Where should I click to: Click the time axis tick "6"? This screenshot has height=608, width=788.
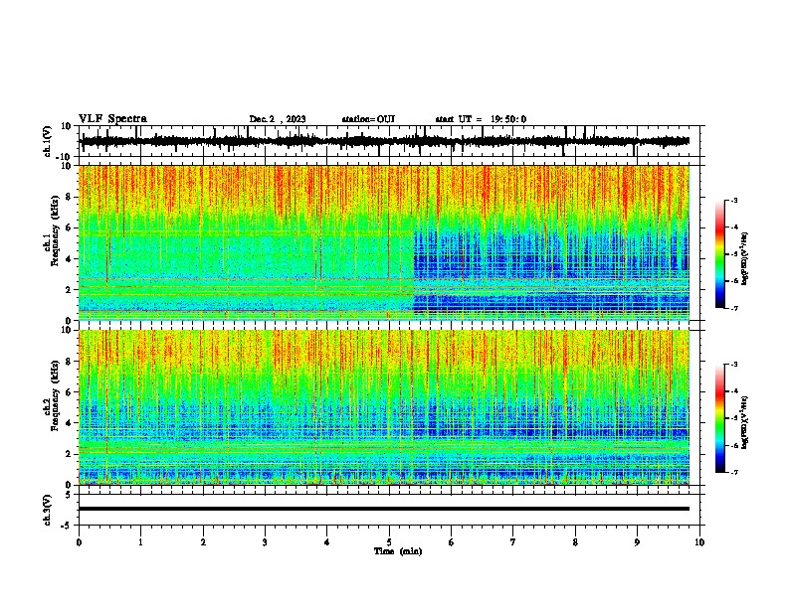(x=452, y=542)
